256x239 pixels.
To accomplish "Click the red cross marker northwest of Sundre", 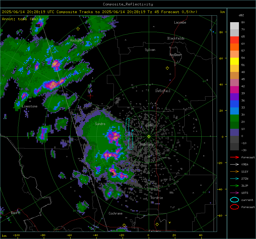I will point(90,96).
